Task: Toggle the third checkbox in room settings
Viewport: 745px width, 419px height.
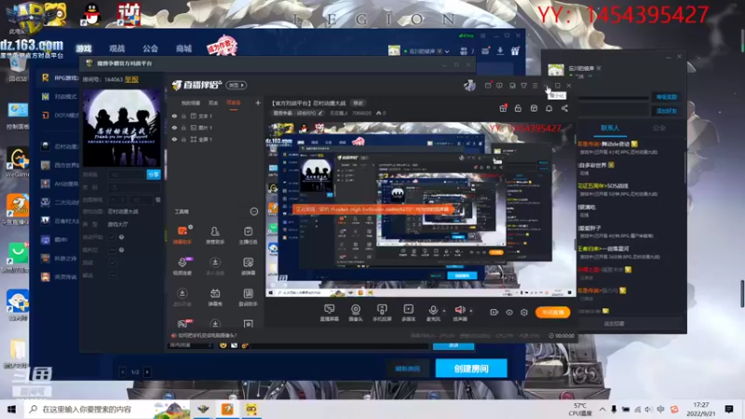Action: coord(112,263)
